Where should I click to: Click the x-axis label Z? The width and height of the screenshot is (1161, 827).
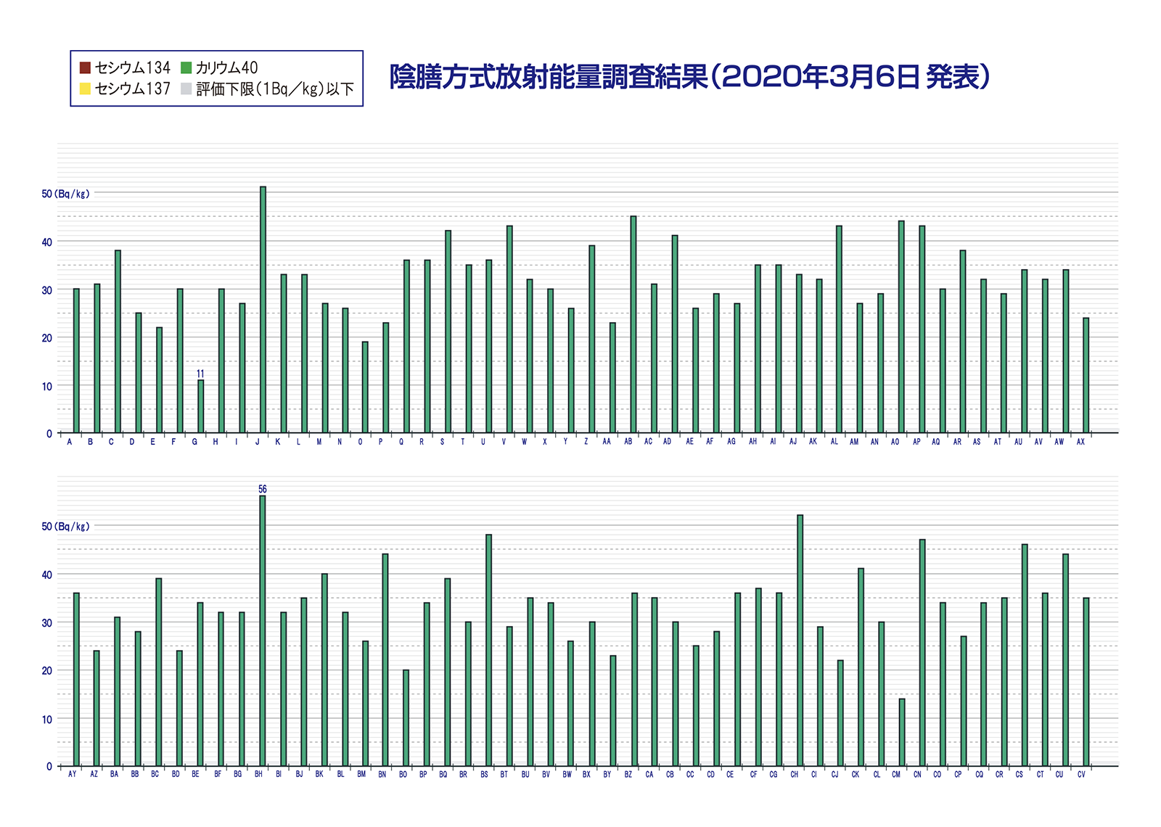click(x=586, y=442)
